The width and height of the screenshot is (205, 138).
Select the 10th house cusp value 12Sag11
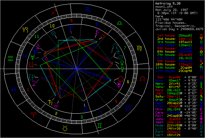click(x=185, y=65)
